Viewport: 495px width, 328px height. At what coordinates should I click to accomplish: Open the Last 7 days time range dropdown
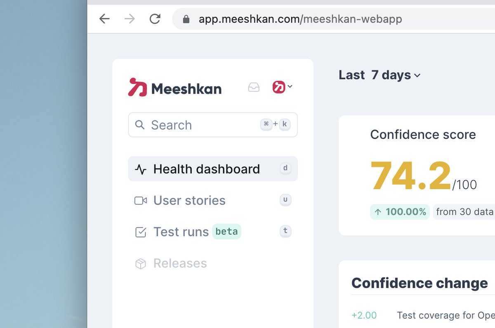point(379,75)
